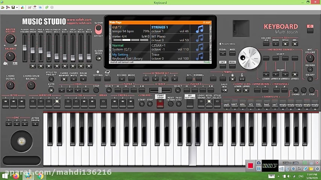Toggle FX MIC. button

click(295, 44)
